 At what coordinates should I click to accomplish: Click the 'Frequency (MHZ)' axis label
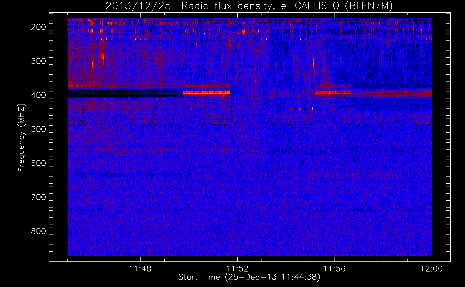(22, 137)
